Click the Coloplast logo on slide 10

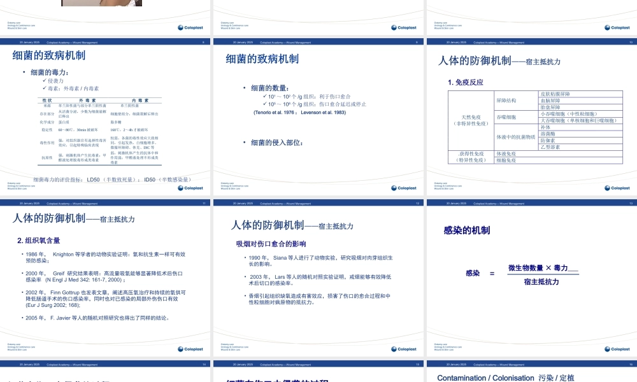point(617,188)
